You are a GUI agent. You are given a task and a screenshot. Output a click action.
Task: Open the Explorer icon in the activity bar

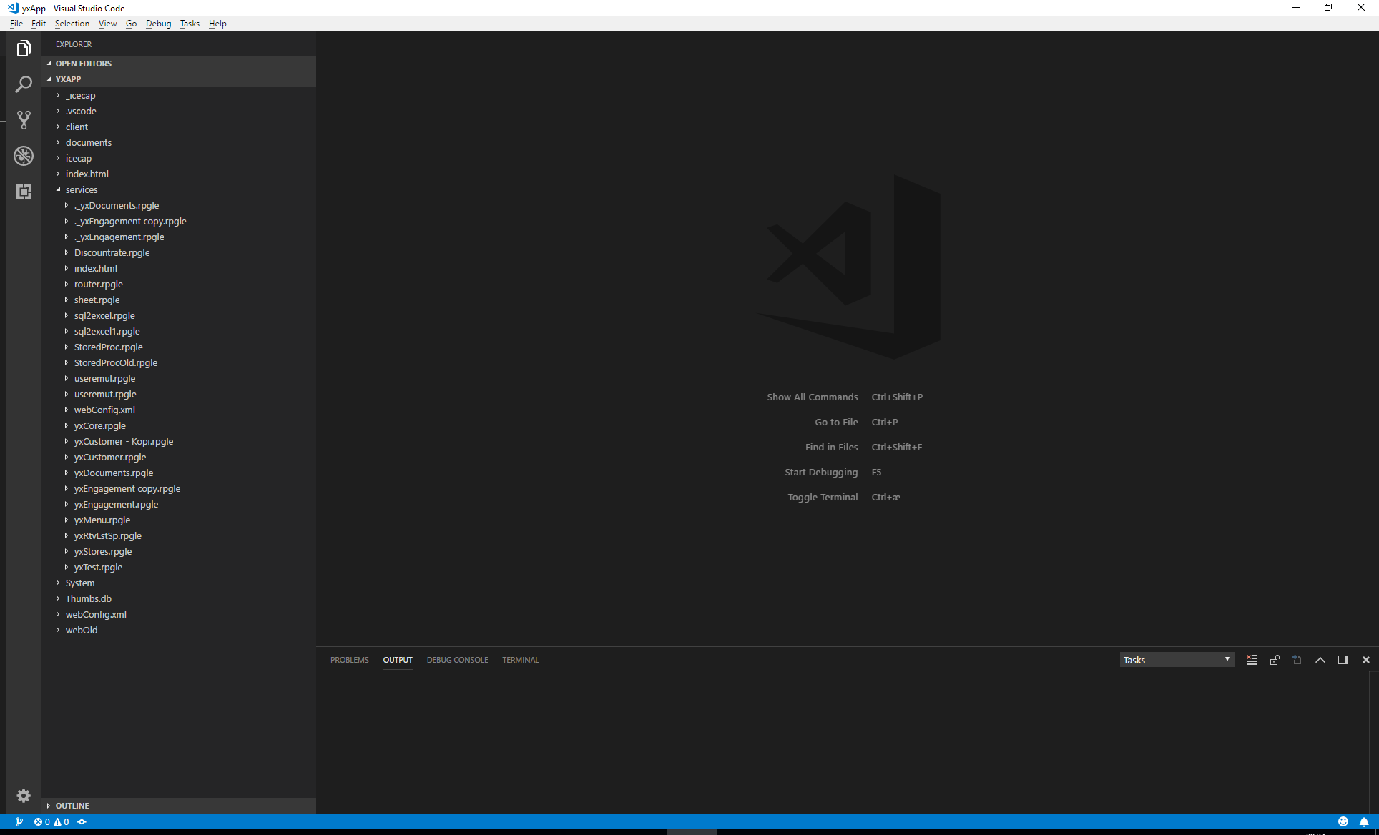pyautogui.click(x=24, y=48)
